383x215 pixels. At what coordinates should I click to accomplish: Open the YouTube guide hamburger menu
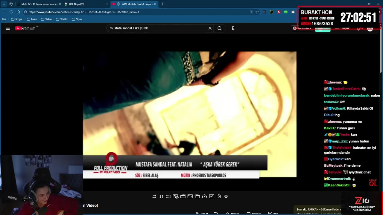(x=8, y=28)
